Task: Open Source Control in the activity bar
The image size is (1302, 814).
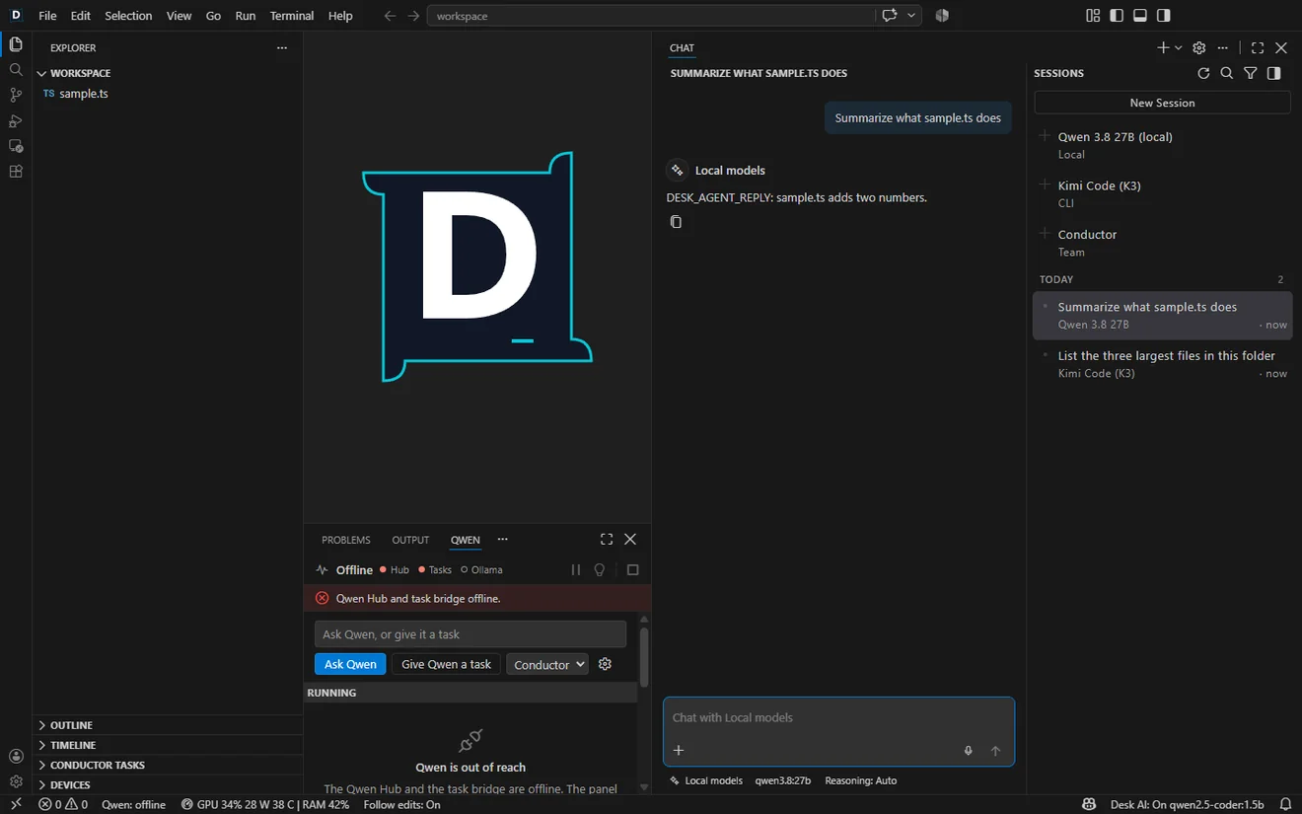Action: coord(16,95)
